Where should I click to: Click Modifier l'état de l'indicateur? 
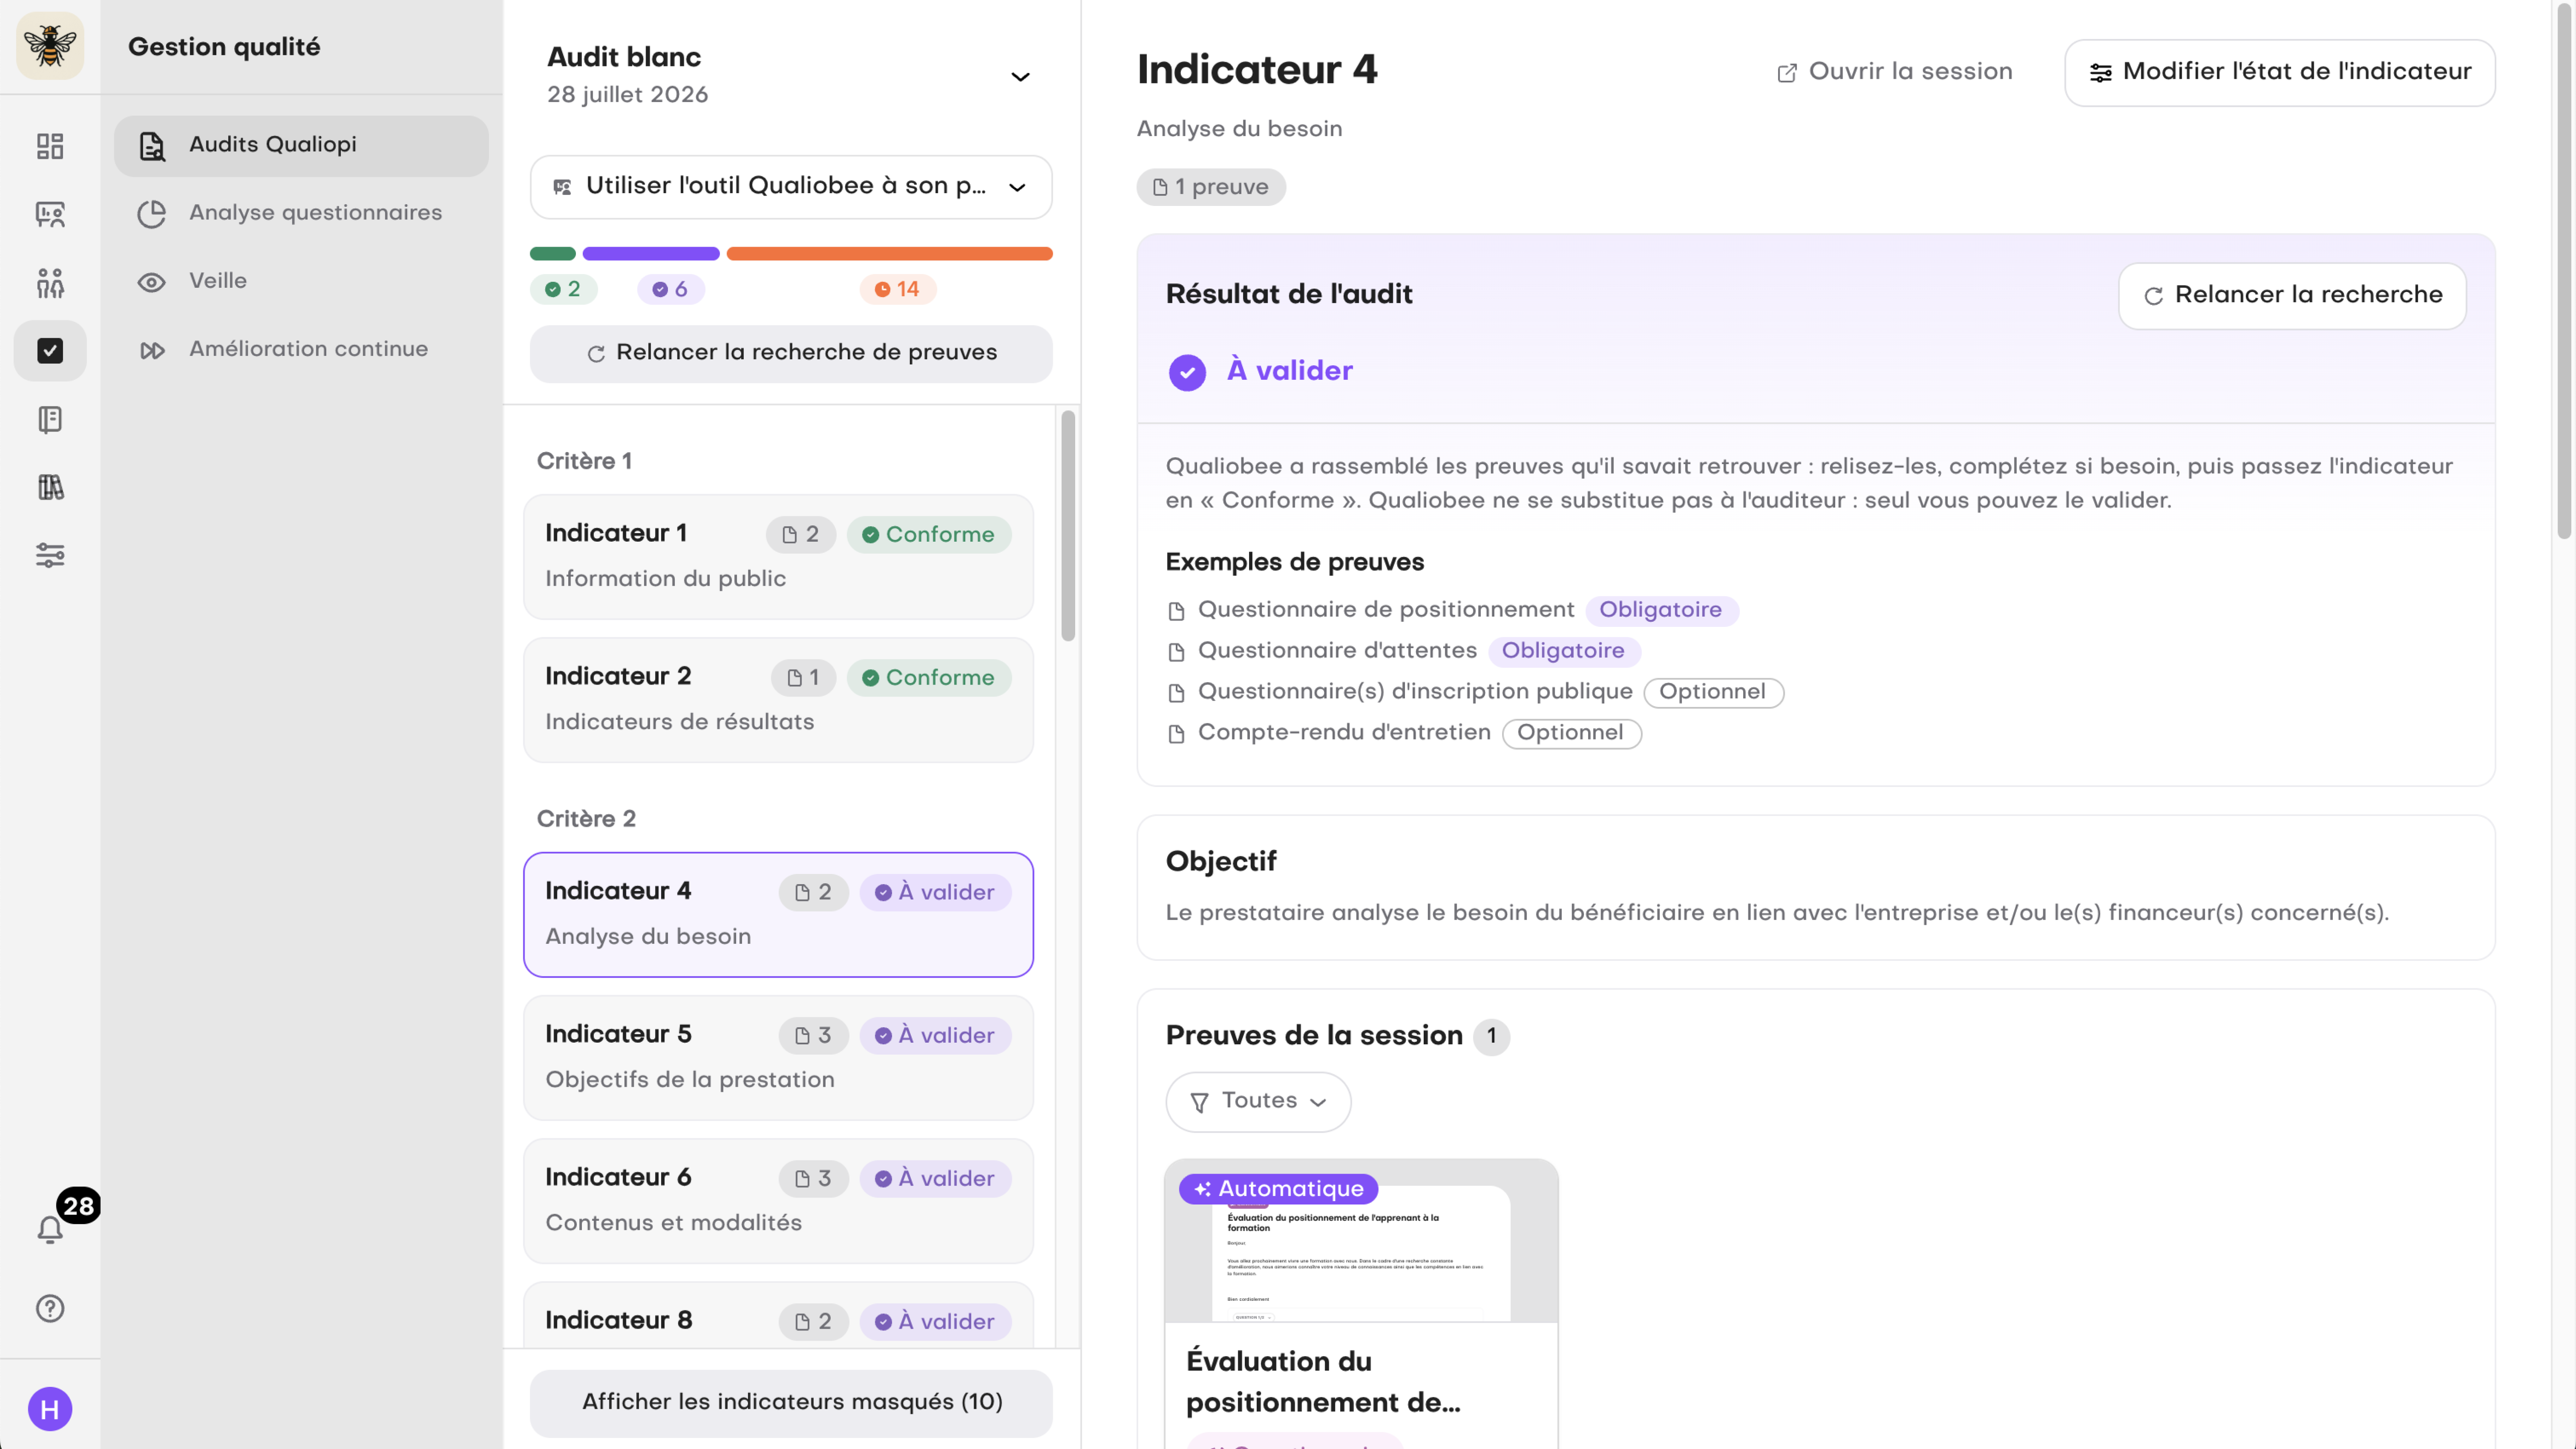[x=2280, y=72]
